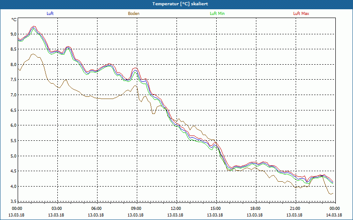The image size is (353, 220).
Task: Select the 6,5 label on temperature axis
Action: (14, 110)
